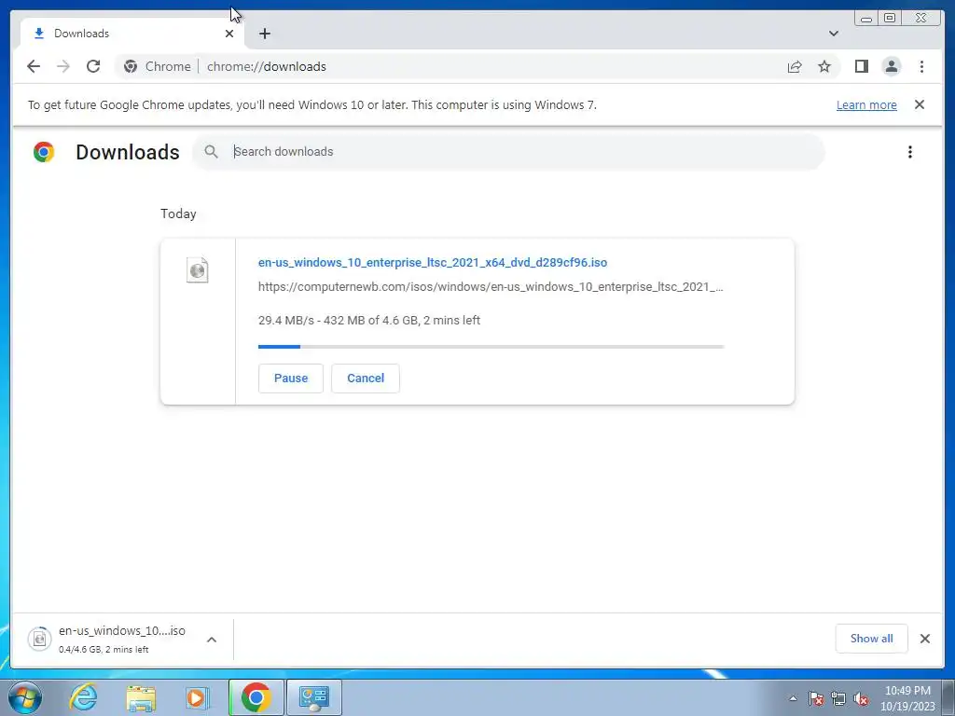Reload the downloads page
Image resolution: width=955 pixels, height=716 pixels.
pos(93,66)
